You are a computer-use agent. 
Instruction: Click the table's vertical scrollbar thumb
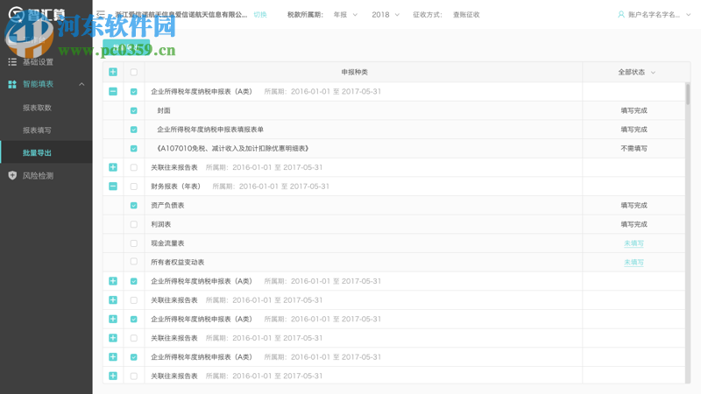(688, 94)
